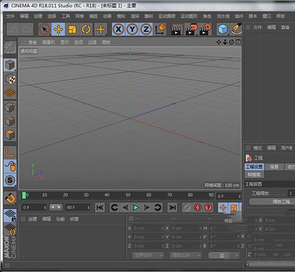Switch to Workplane mode orange grid
The width and height of the screenshot is (295, 272).
click(10, 93)
